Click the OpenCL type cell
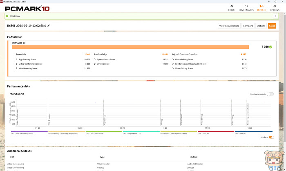This screenshot has height=171, width=286. point(101,168)
